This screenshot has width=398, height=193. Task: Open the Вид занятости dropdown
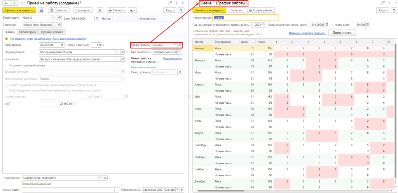tap(180, 52)
